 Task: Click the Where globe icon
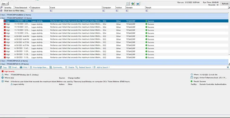[2, 78]
